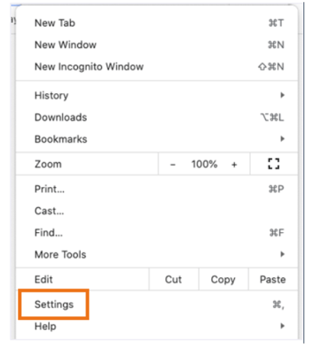Expand the Bookmarks submenu arrow

282,139
